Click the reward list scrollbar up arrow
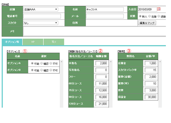The image size is (171, 123). click(x=111, y=61)
